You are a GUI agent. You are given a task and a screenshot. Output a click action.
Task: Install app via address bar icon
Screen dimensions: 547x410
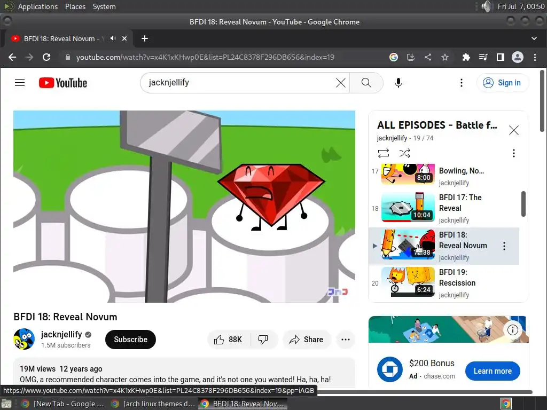pos(411,57)
